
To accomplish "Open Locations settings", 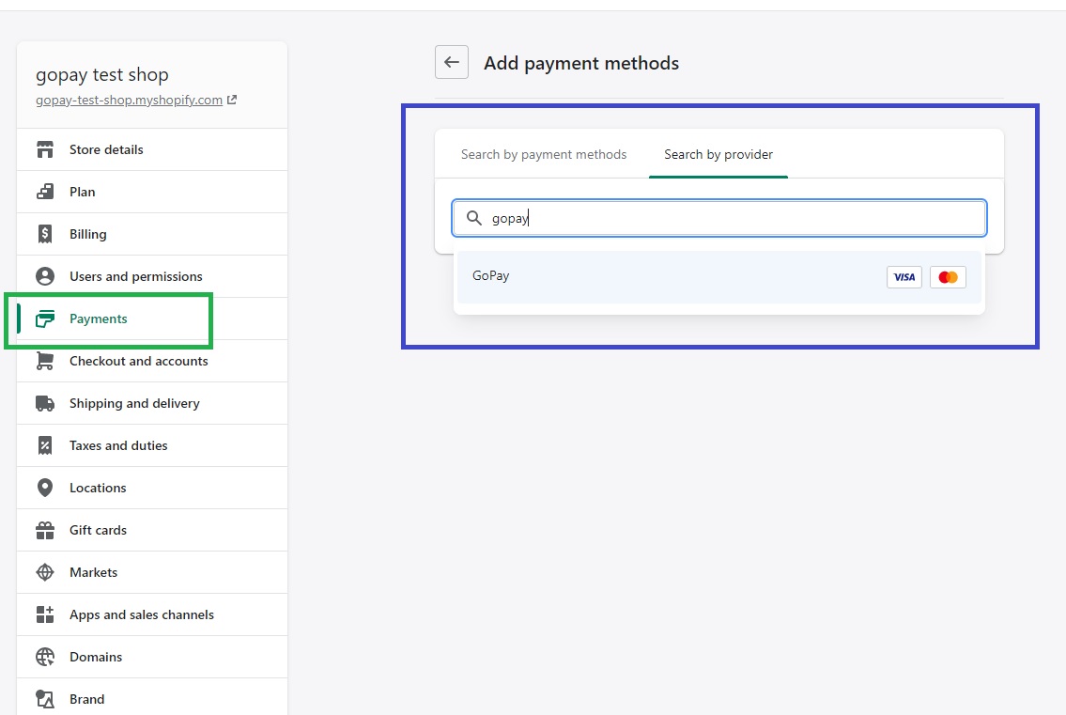I will [152, 488].
